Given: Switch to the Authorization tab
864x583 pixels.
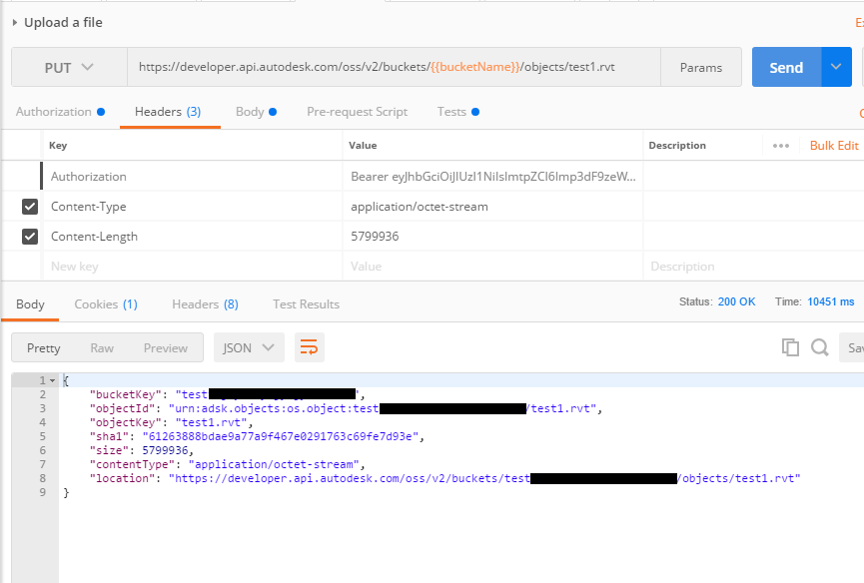Looking at the screenshot, I should click(60, 112).
